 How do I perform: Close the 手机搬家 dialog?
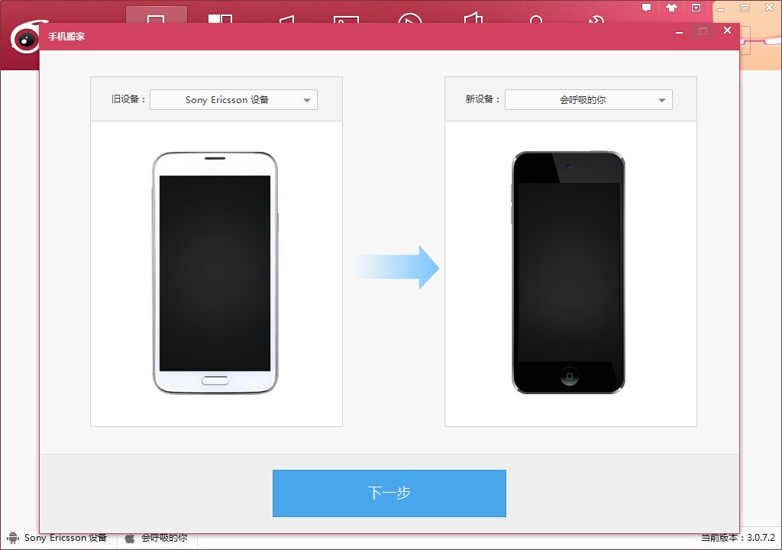pos(727,31)
